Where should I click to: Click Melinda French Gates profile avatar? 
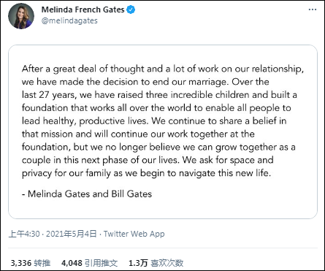tap(21, 16)
